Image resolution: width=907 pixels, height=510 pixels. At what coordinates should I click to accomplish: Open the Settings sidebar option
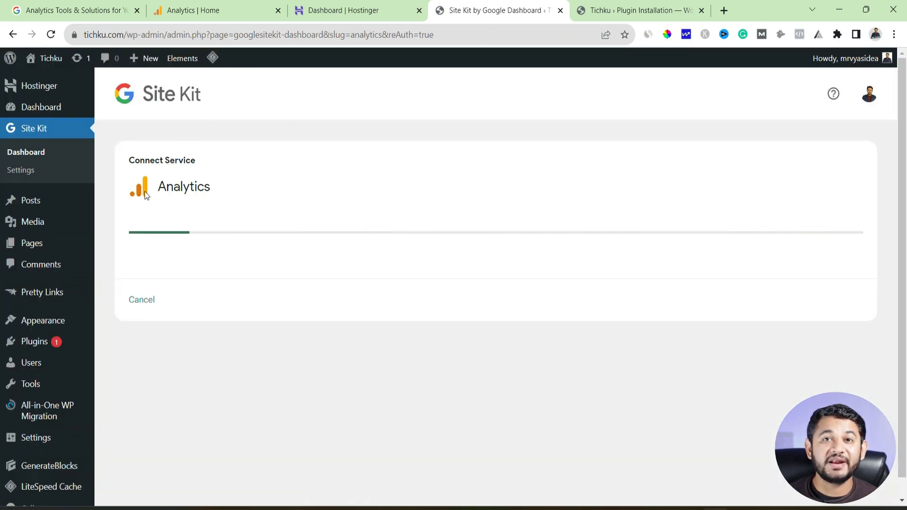(21, 170)
